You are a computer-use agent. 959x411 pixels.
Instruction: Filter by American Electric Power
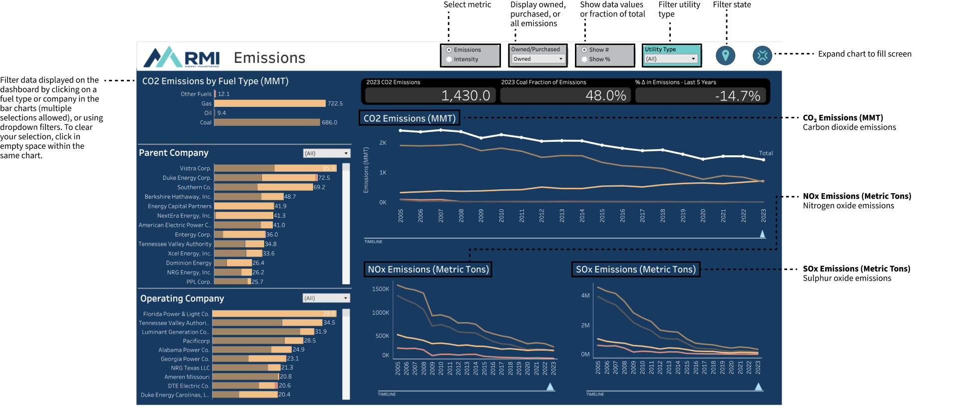(243, 225)
